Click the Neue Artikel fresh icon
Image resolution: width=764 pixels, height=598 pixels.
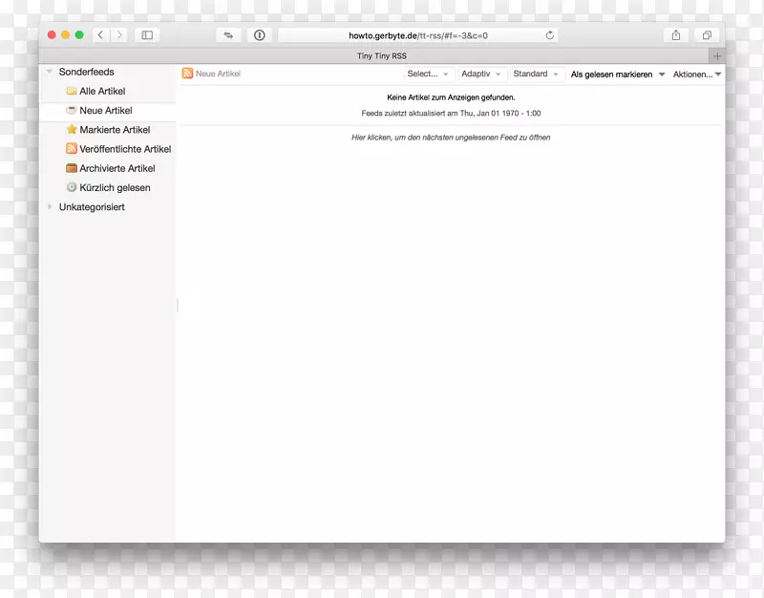[x=71, y=110]
